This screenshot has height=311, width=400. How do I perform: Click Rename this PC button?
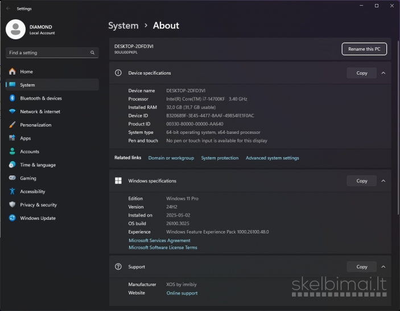coord(364,49)
